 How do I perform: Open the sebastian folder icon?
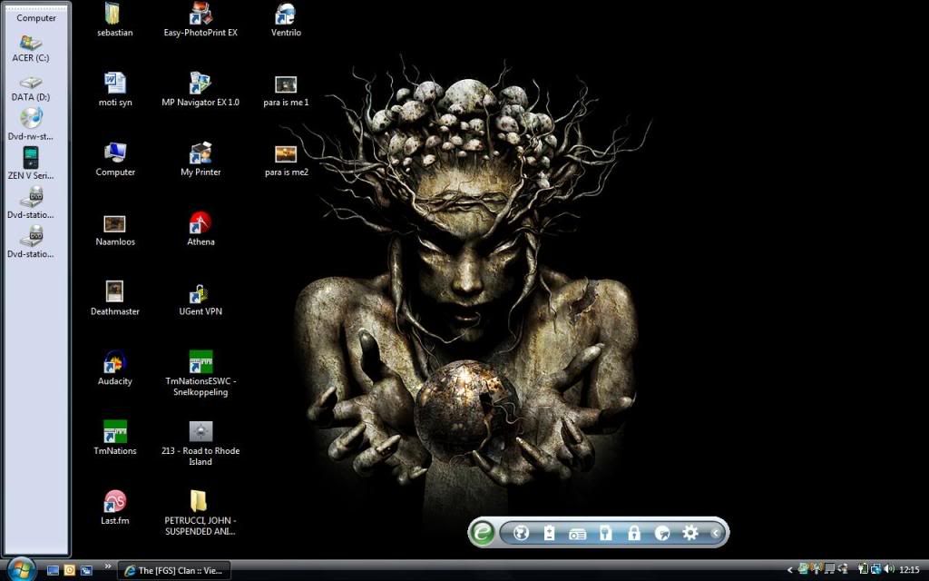pyautogui.click(x=114, y=20)
